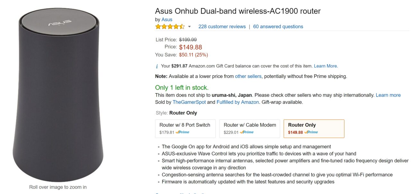Screen dimensions: 411x194
Task: Click the star rating icons
Action: pos(170,27)
